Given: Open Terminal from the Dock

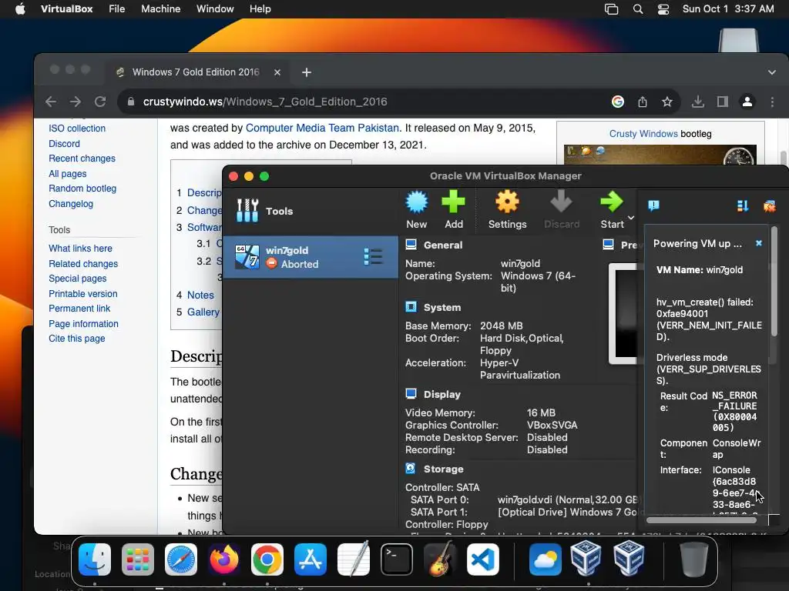Looking at the screenshot, I should tap(397, 559).
